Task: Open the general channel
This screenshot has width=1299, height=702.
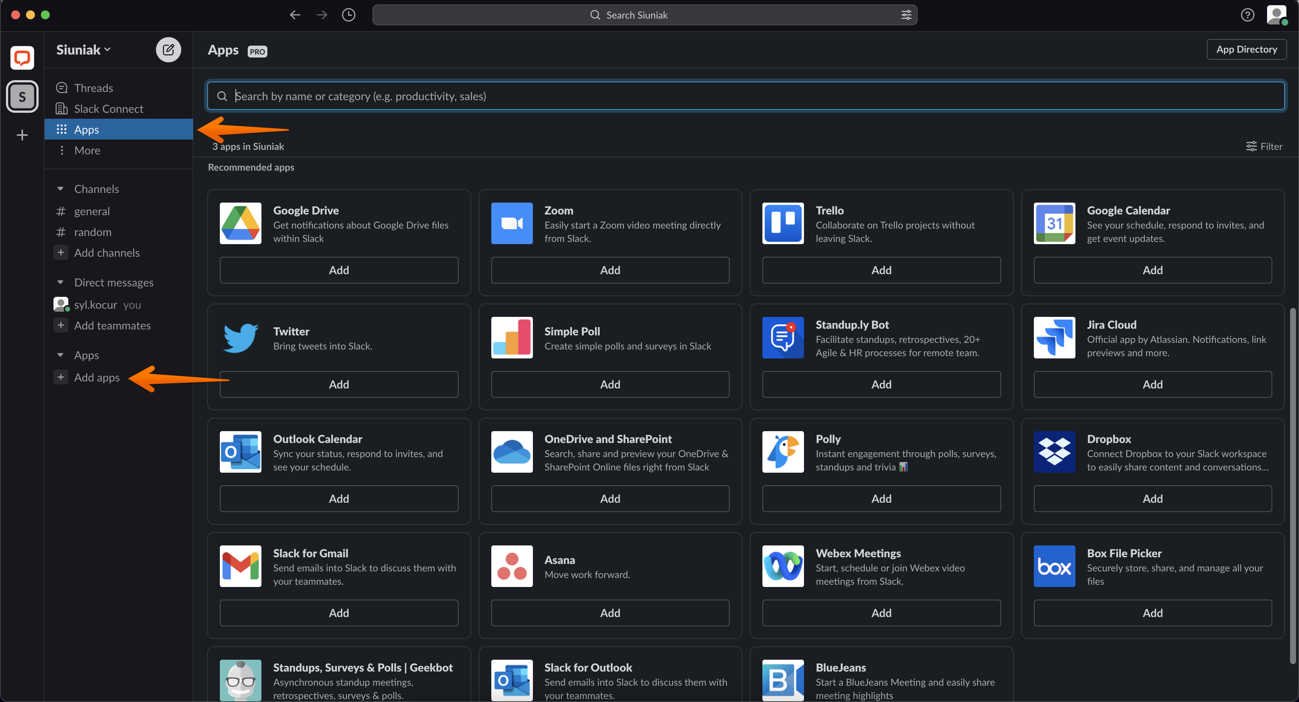Action: coord(118,211)
